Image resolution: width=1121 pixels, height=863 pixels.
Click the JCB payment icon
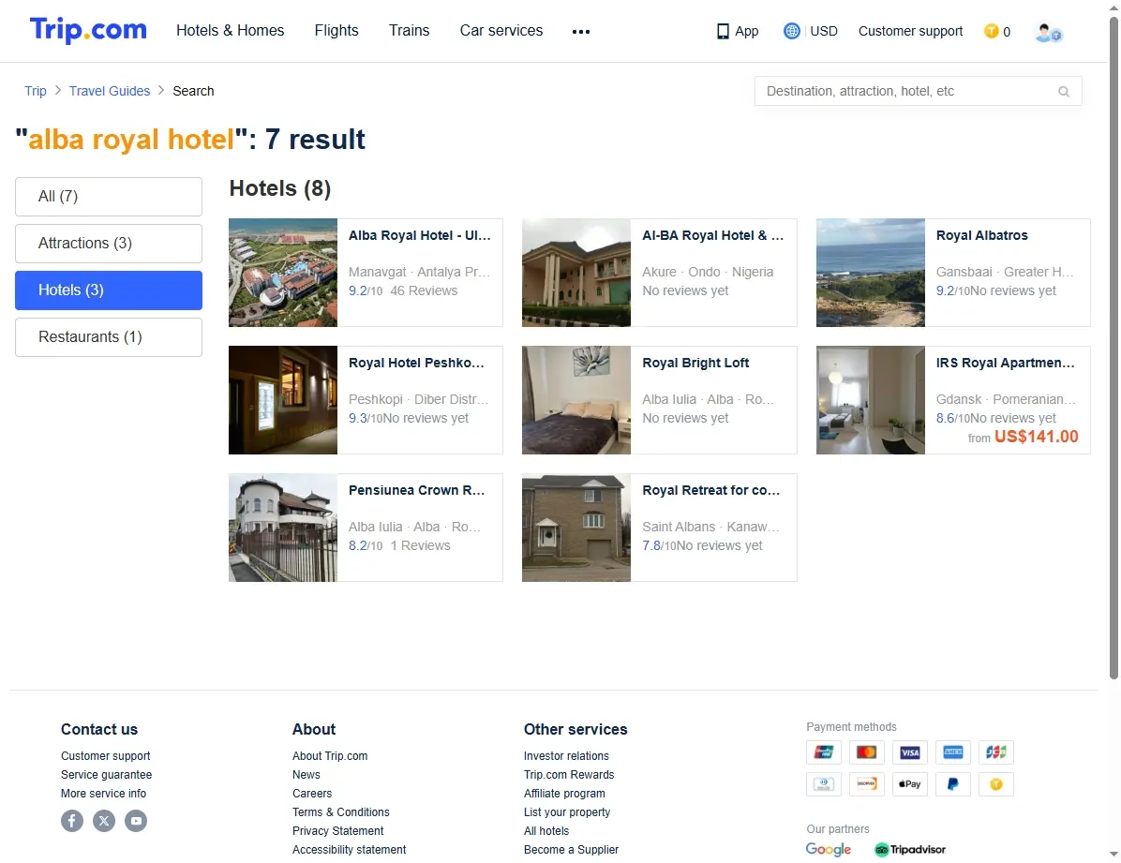996,752
